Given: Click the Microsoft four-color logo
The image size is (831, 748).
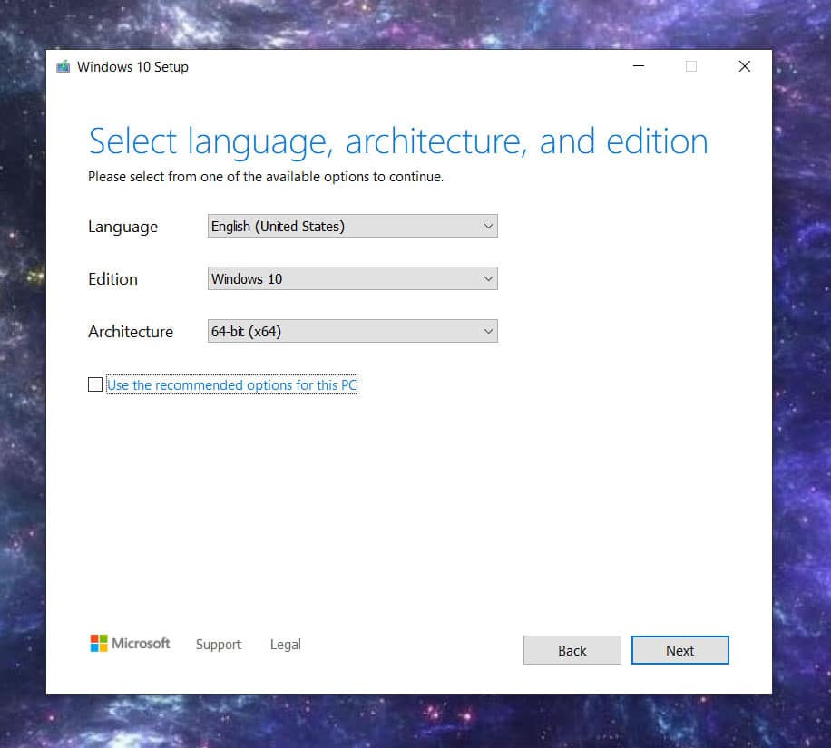Looking at the screenshot, I should click(x=98, y=644).
